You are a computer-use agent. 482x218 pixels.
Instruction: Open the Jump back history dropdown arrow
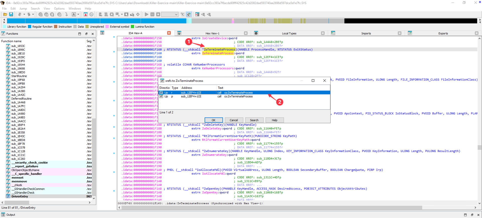point(24,15)
